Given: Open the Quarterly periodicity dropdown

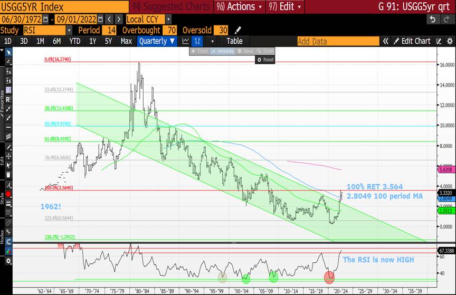Looking at the screenshot, I should click(x=157, y=41).
